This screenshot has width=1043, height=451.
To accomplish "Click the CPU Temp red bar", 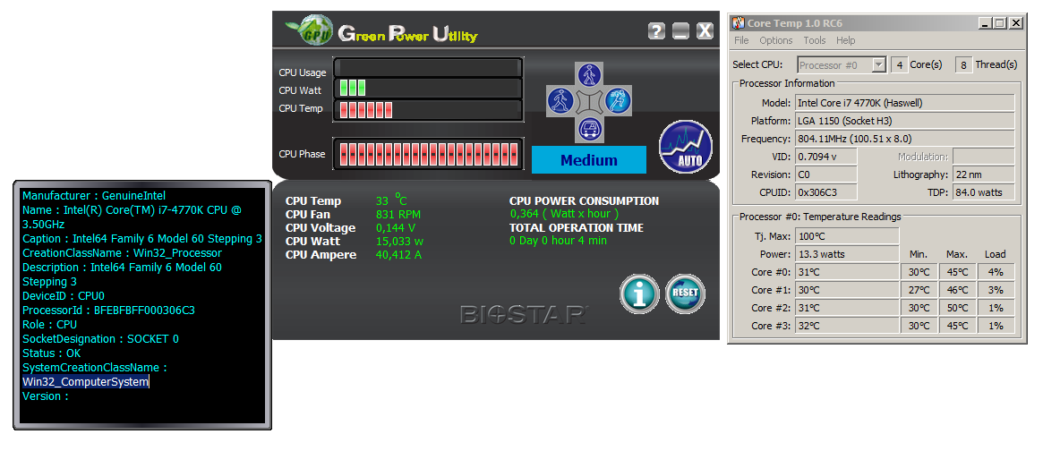I will [366, 110].
